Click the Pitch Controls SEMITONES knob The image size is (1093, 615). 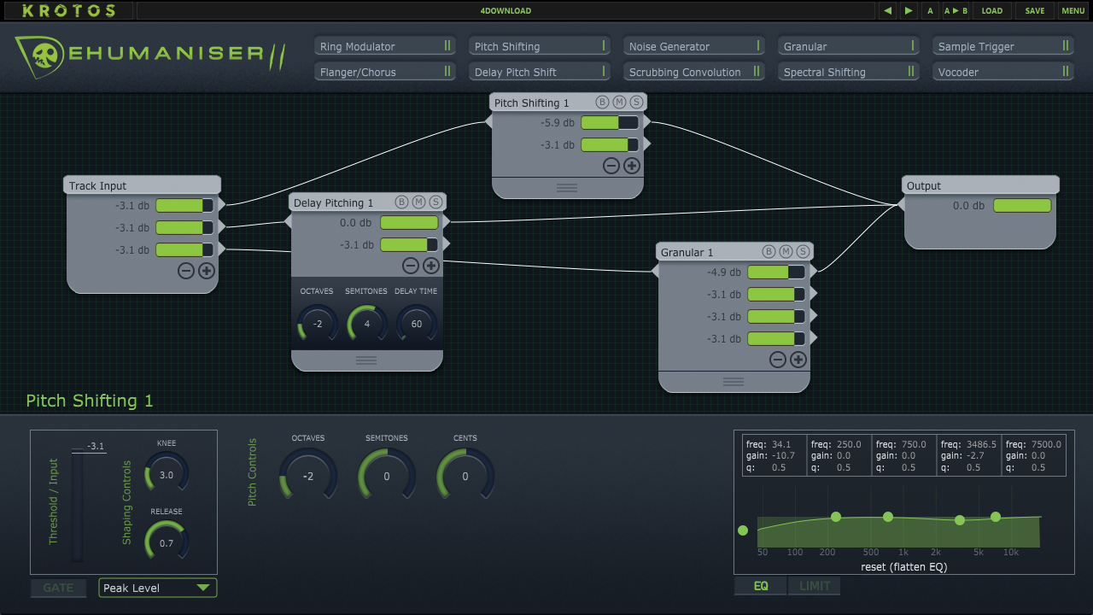click(387, 476)
